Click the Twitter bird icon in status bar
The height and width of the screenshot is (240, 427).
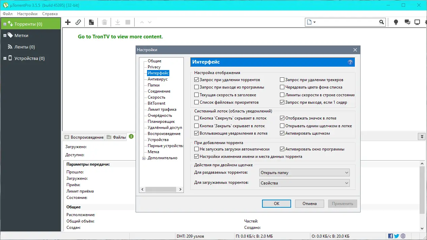click(x=396, y=236)
